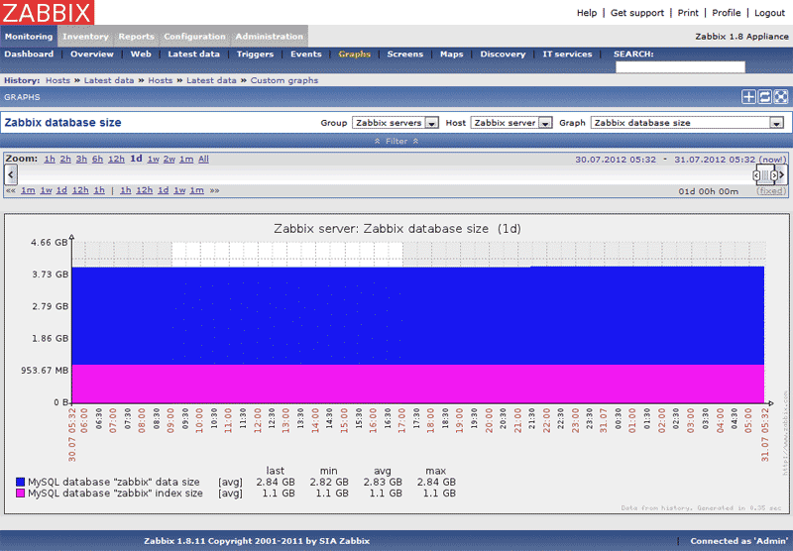This screenshot has height=551, width=793.
Task: Set zoom to 1w
Action: [x=154, y=159]
